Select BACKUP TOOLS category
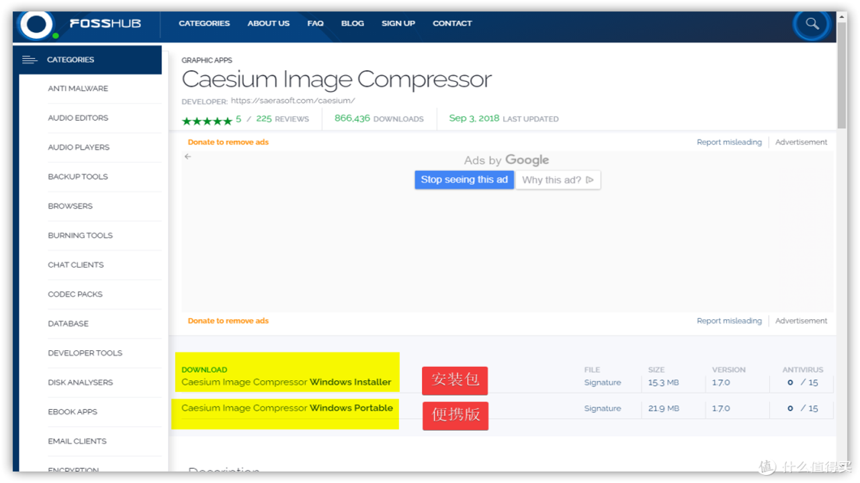The height and width of the screenshot is (483, 860). click(78, 177)
